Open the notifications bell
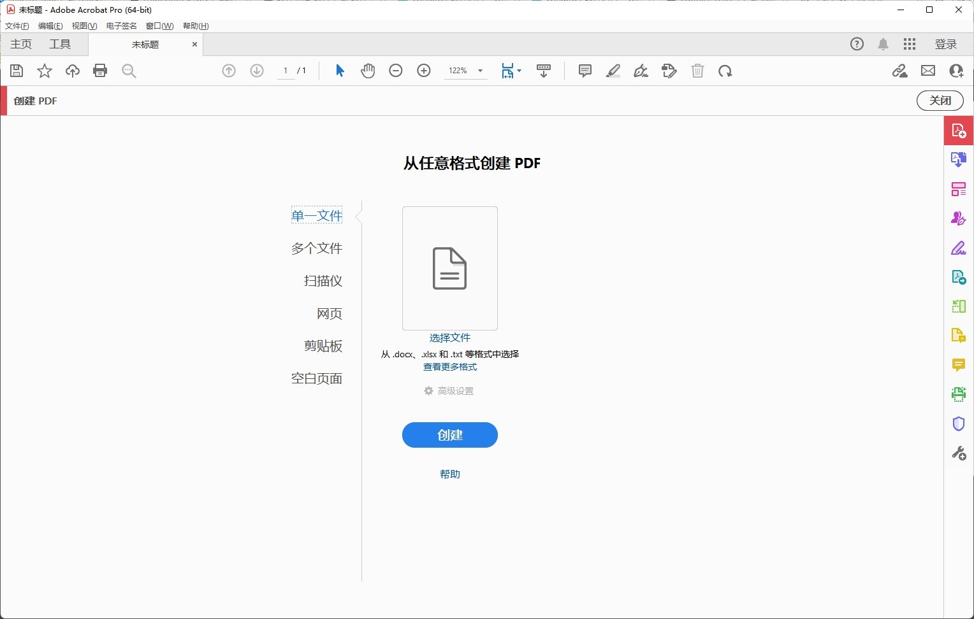Viewport: 974px width, 619px height. [x=883, y=44]
